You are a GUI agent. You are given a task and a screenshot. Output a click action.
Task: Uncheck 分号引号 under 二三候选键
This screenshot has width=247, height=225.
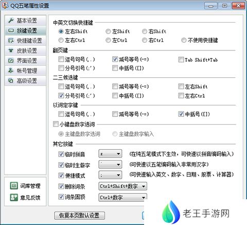pos(61,96)
